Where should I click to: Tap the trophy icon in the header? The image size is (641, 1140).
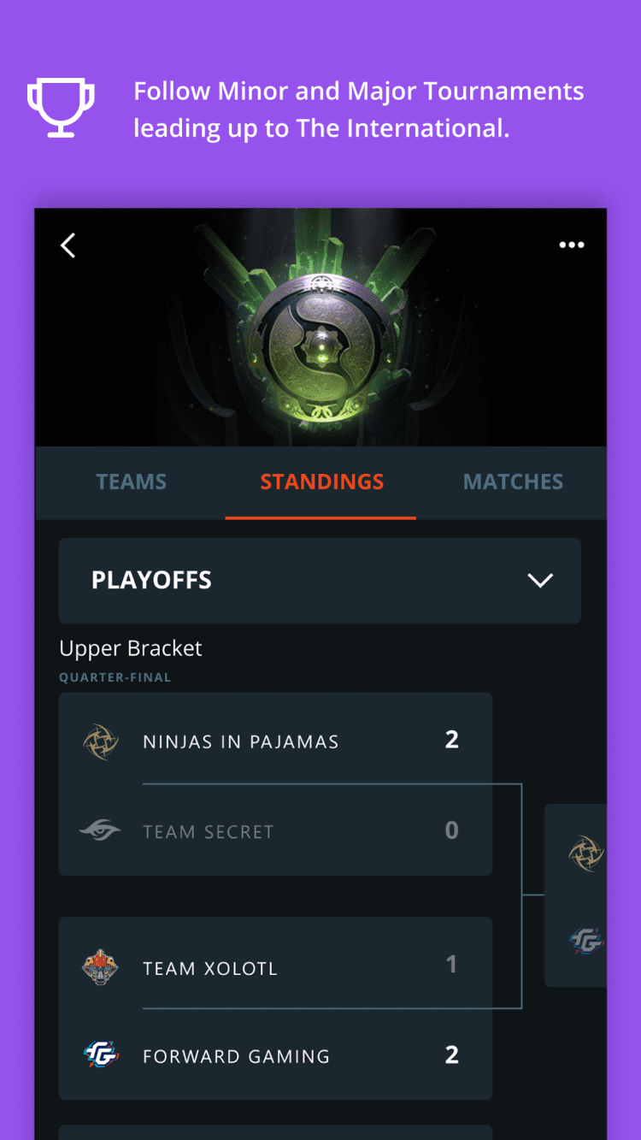coord(61,108)
